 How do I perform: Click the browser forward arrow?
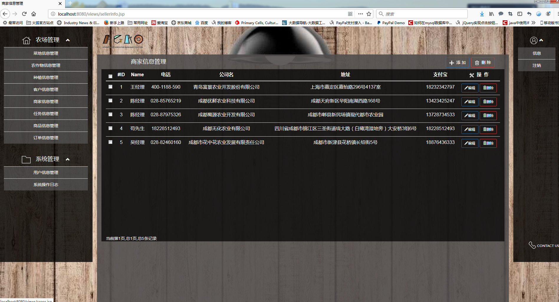[15, 14]
